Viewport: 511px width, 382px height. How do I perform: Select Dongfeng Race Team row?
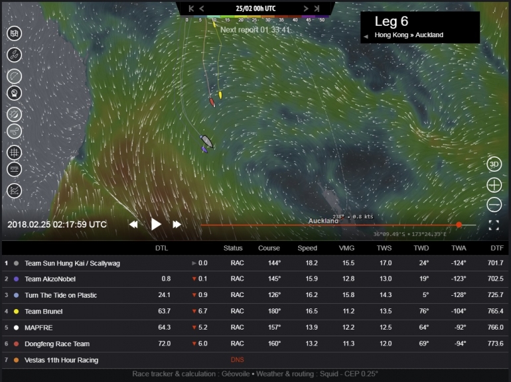pyautogui.click(x=256, y=344)
